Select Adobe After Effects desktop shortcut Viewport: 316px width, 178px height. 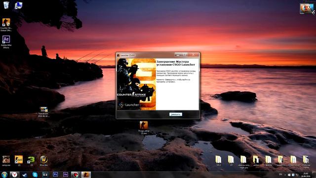pos(6,42)
